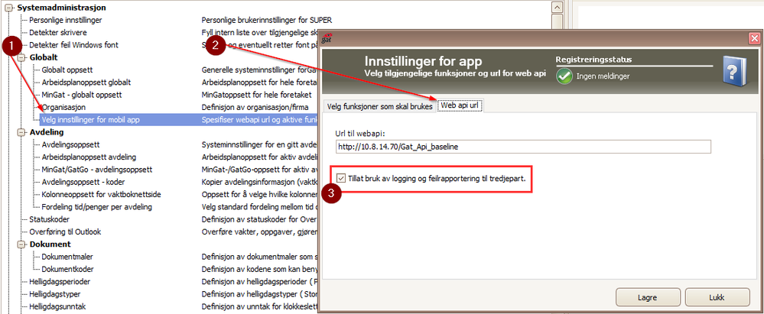764x314 pixels.
Task: Select Arbeidsplanoppsett avdeling item
Action: (x=89, y=157)
